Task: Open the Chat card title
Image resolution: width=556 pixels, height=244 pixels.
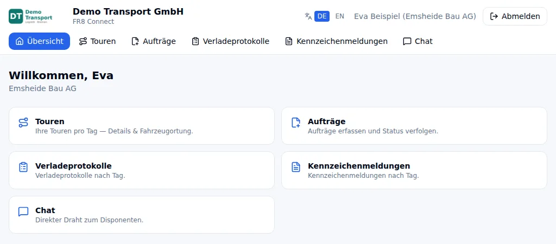Action: [46, 210]
